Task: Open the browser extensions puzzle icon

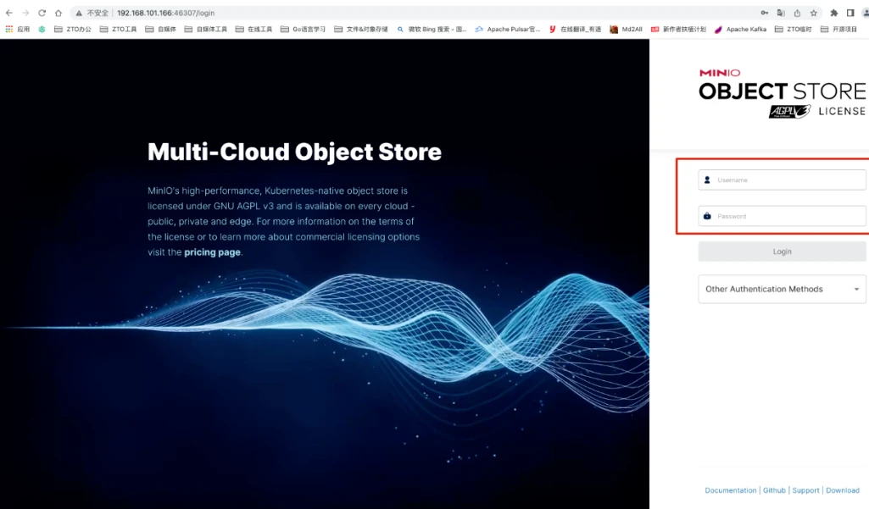Action: (x=834, y=13)
